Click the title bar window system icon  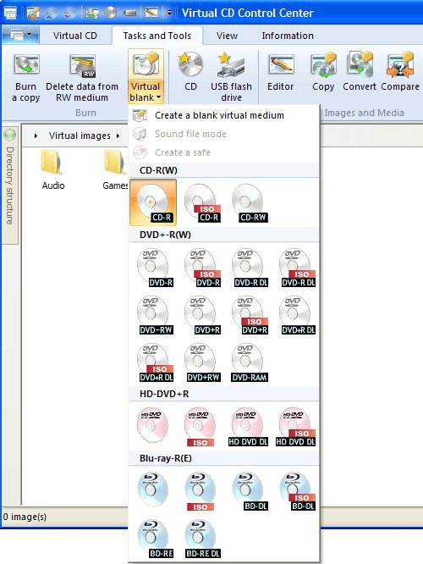10,13
